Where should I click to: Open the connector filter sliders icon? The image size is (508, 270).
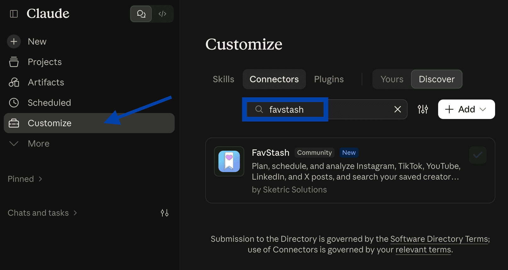coord(423,109)
